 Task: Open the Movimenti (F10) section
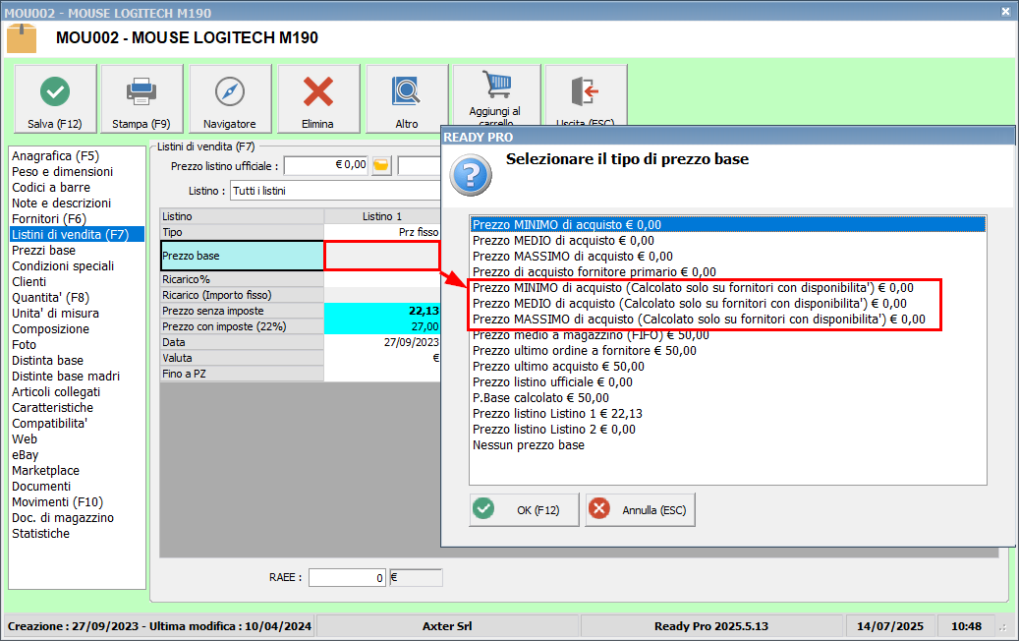click(x=57, y=501)
